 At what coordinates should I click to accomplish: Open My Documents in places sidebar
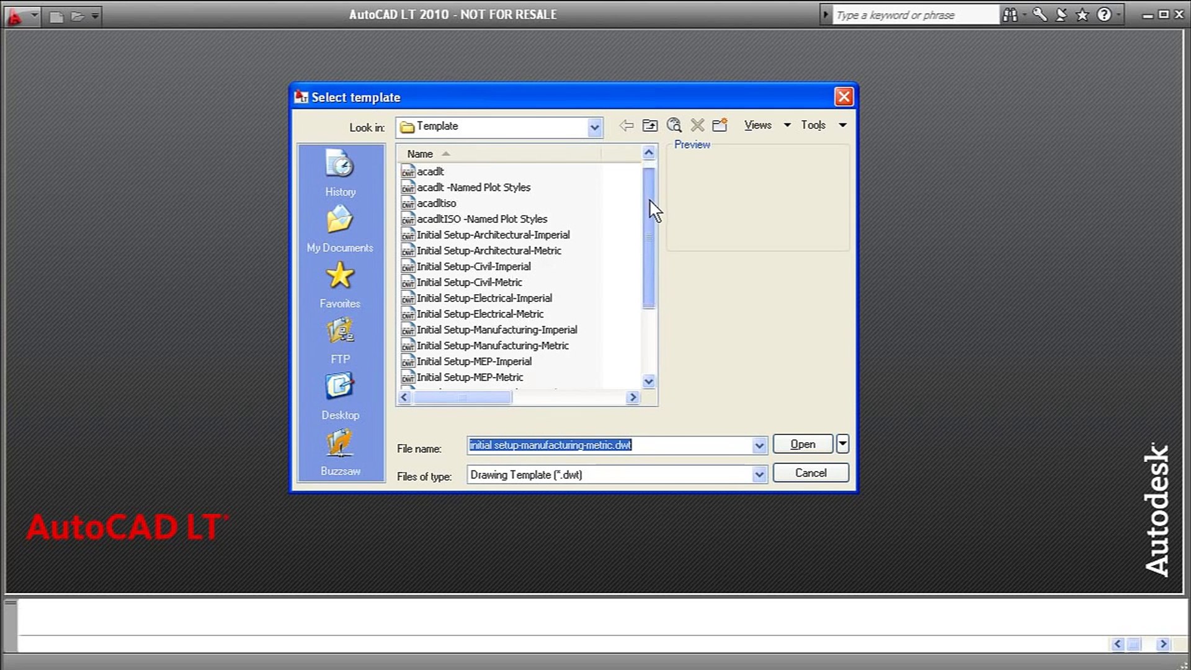coord(340,230)
